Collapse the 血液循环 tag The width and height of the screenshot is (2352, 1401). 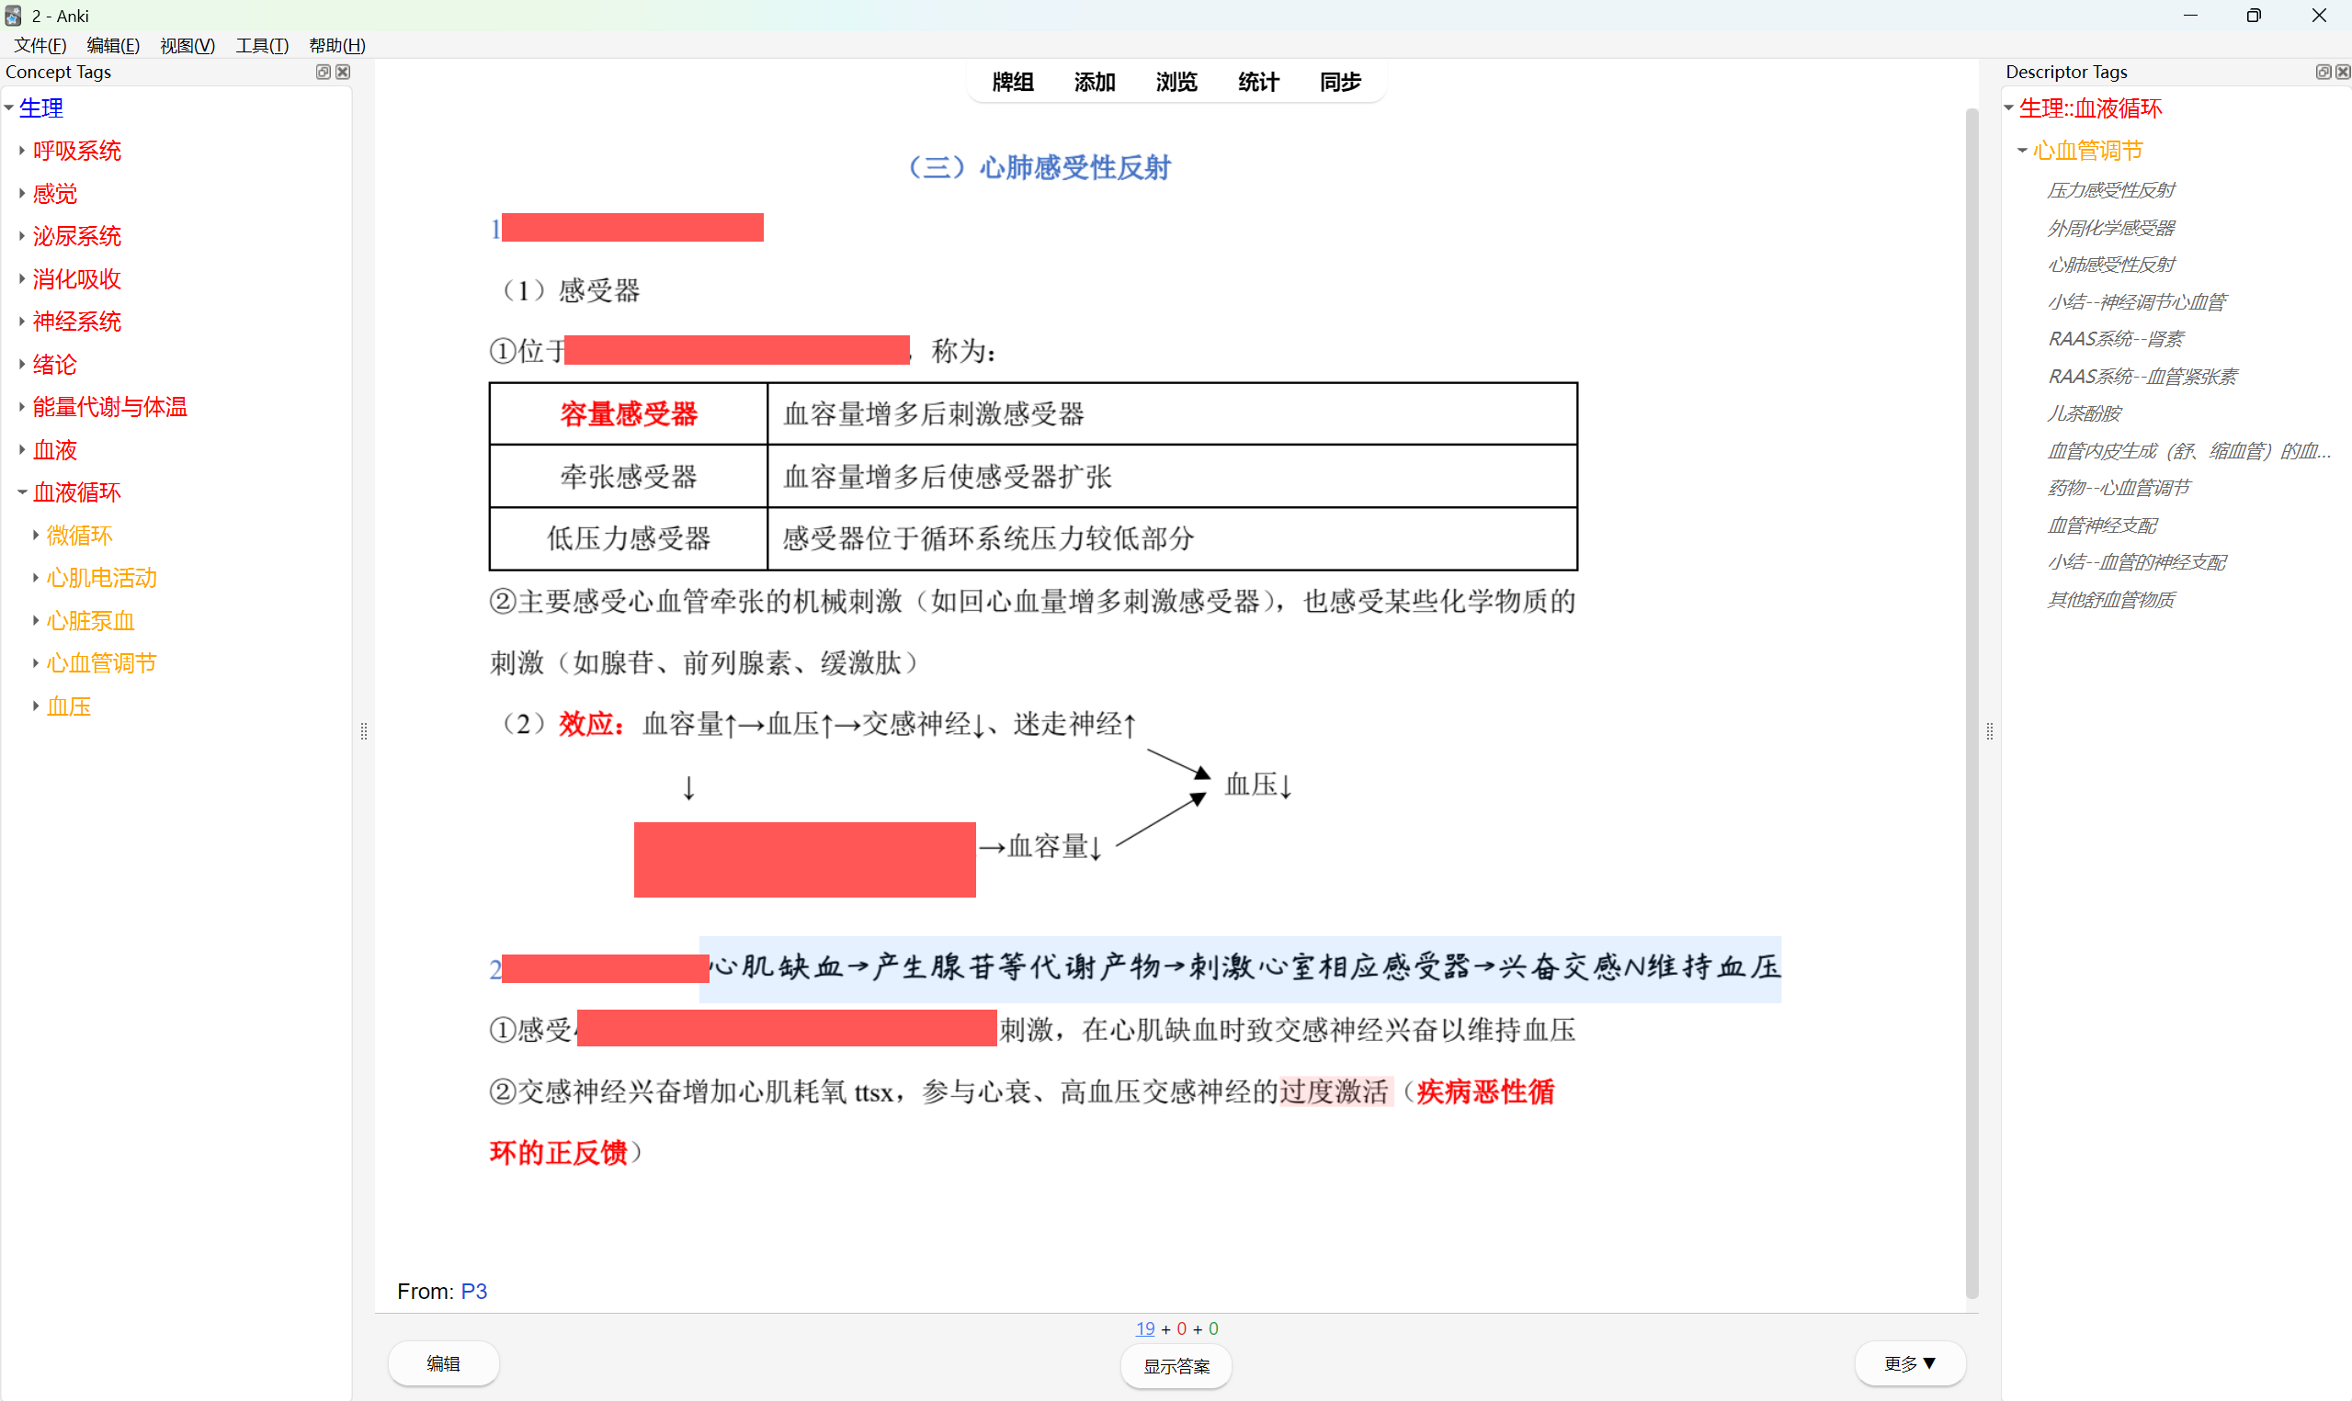[x=22, y=491]
